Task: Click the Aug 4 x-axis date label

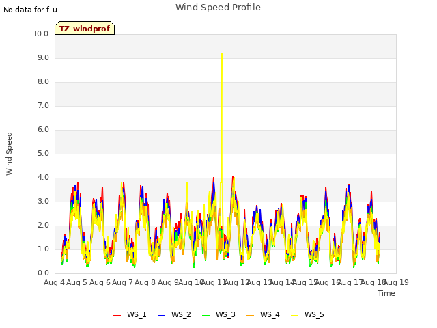Action: pos(54,282)
